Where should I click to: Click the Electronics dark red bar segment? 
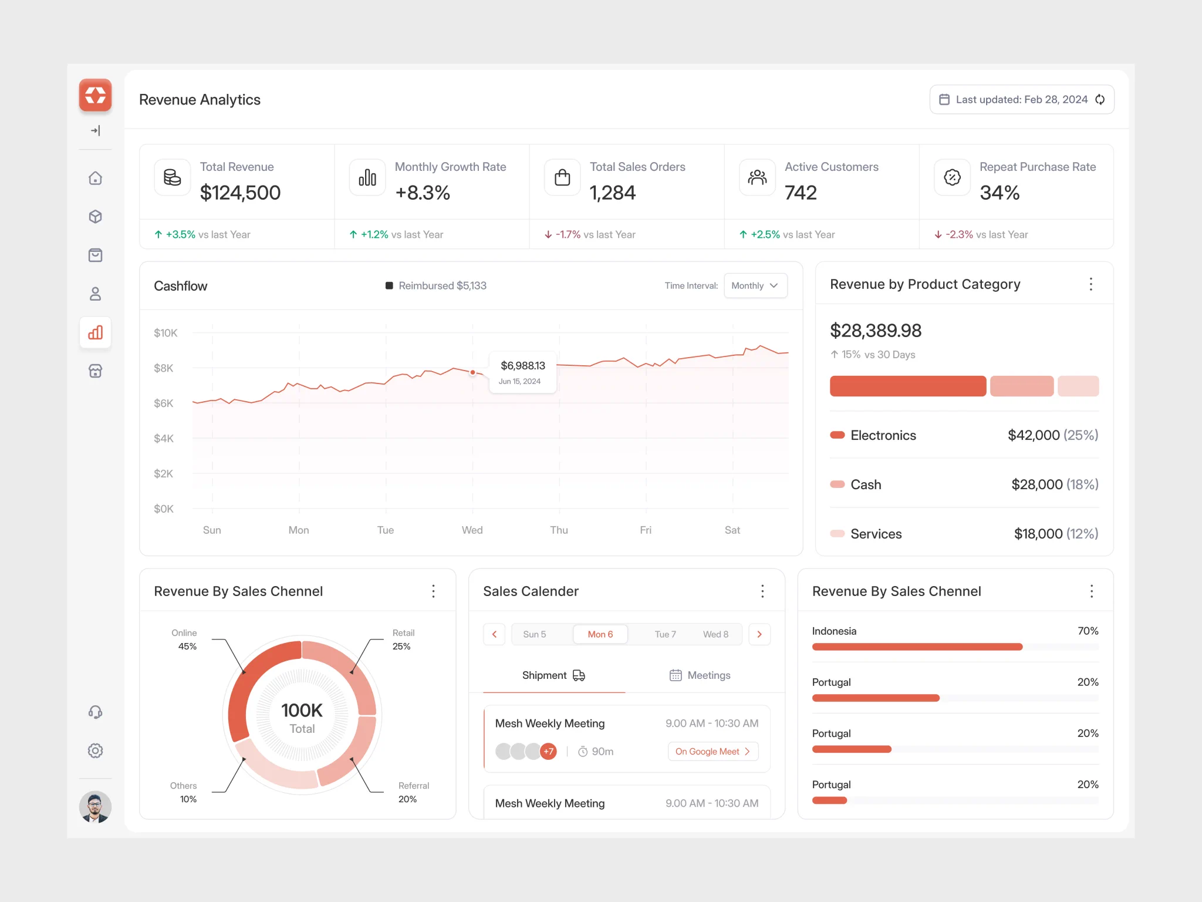908,386
